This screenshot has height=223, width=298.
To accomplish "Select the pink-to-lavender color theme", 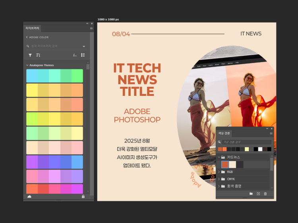I will point(54,176).
